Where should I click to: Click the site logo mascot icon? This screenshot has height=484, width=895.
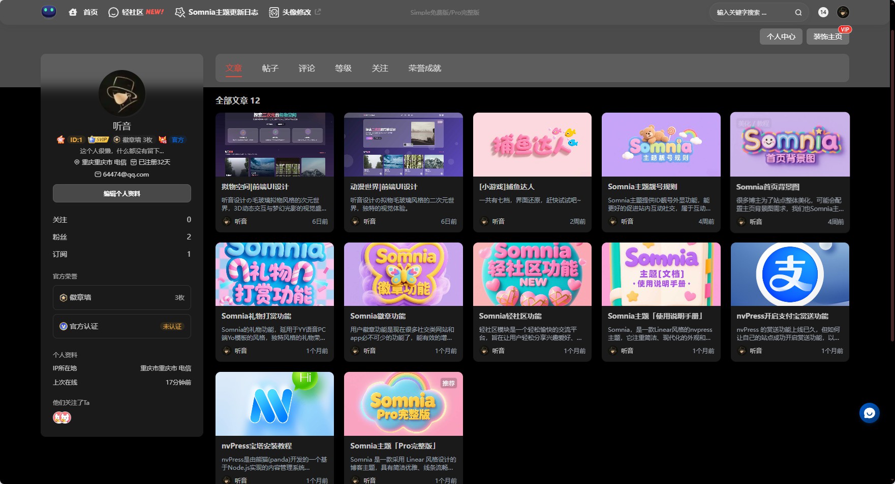pyautogui.click(x=49, y=12)
